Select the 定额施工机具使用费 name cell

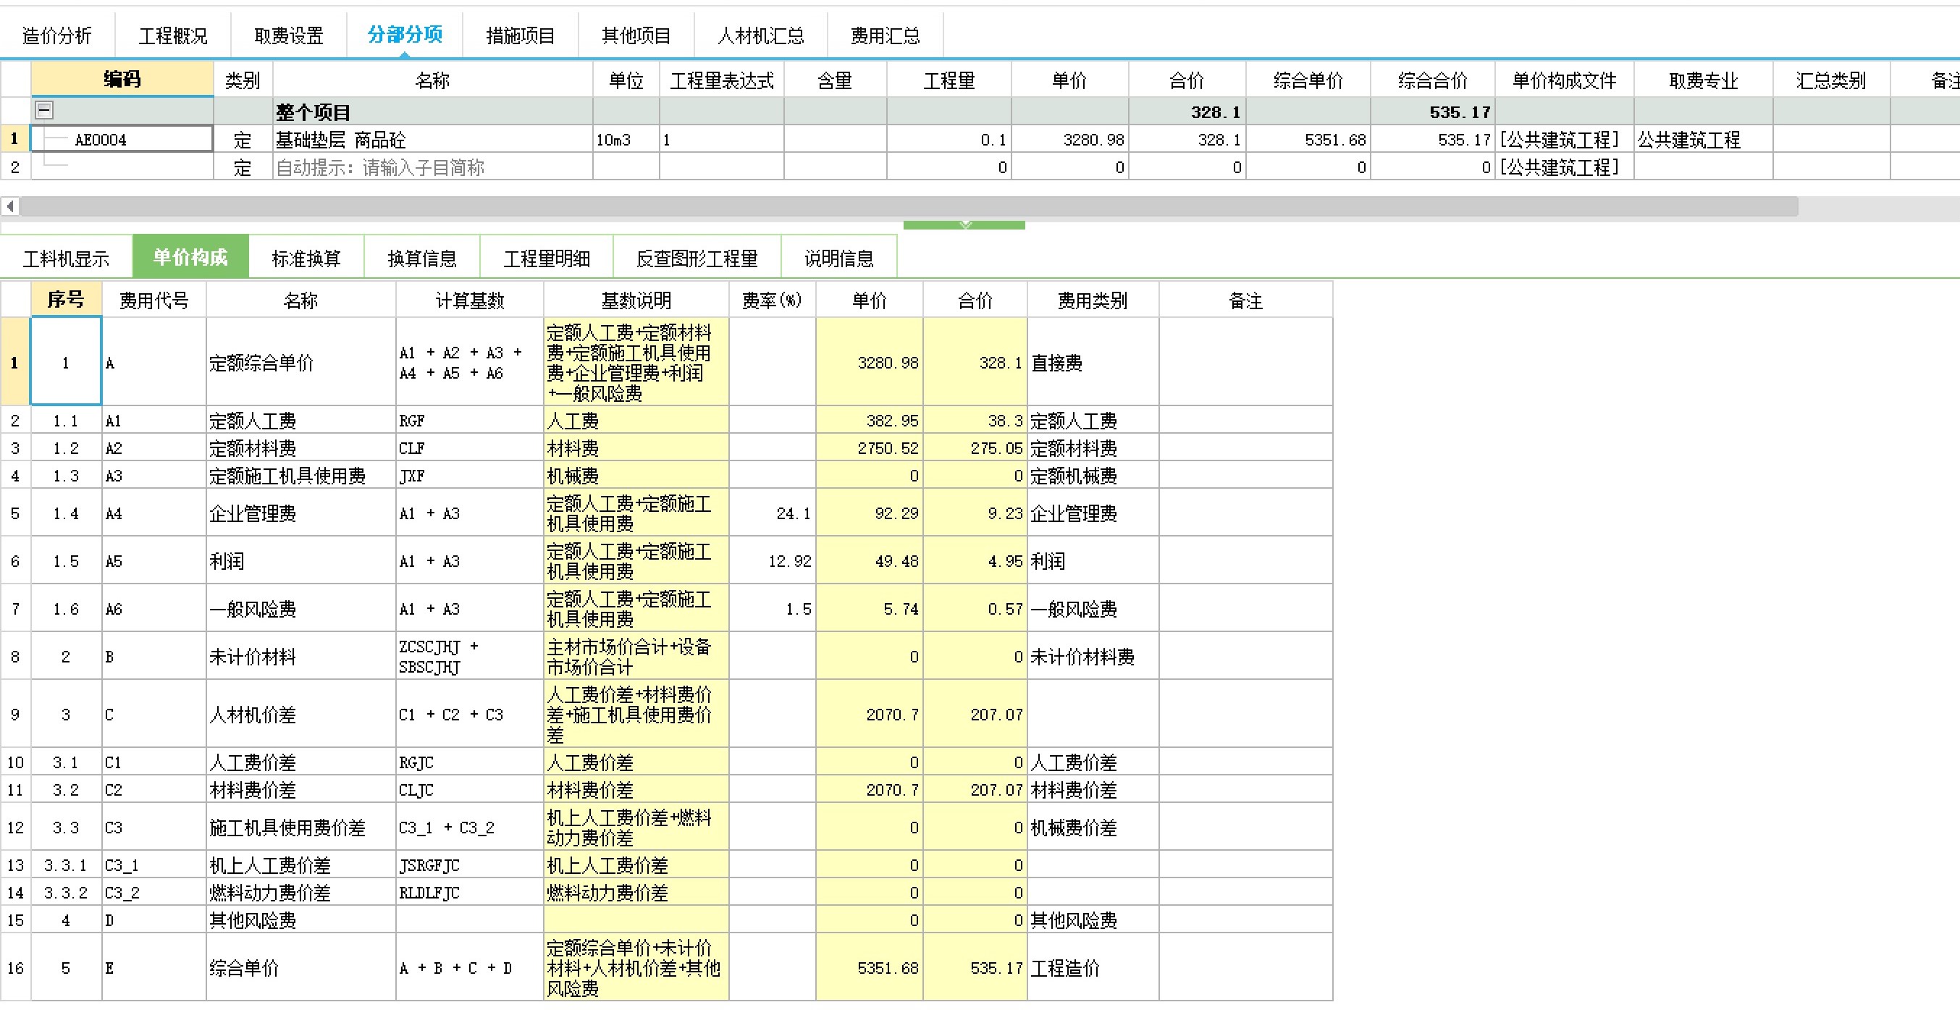[x=300, y=475]
